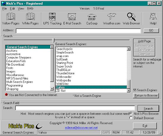Click the GO button

pyautogui.click(x=151, y=31)
